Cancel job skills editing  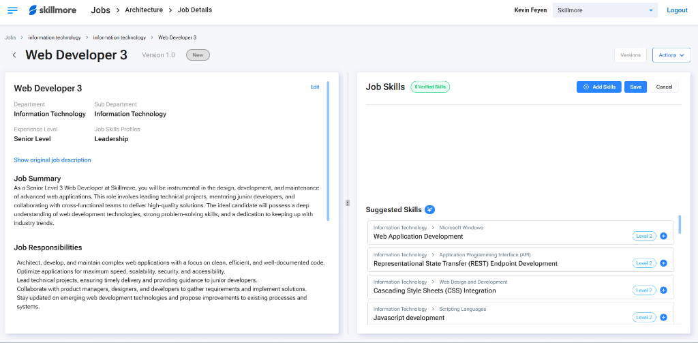(x=664, y=87)
